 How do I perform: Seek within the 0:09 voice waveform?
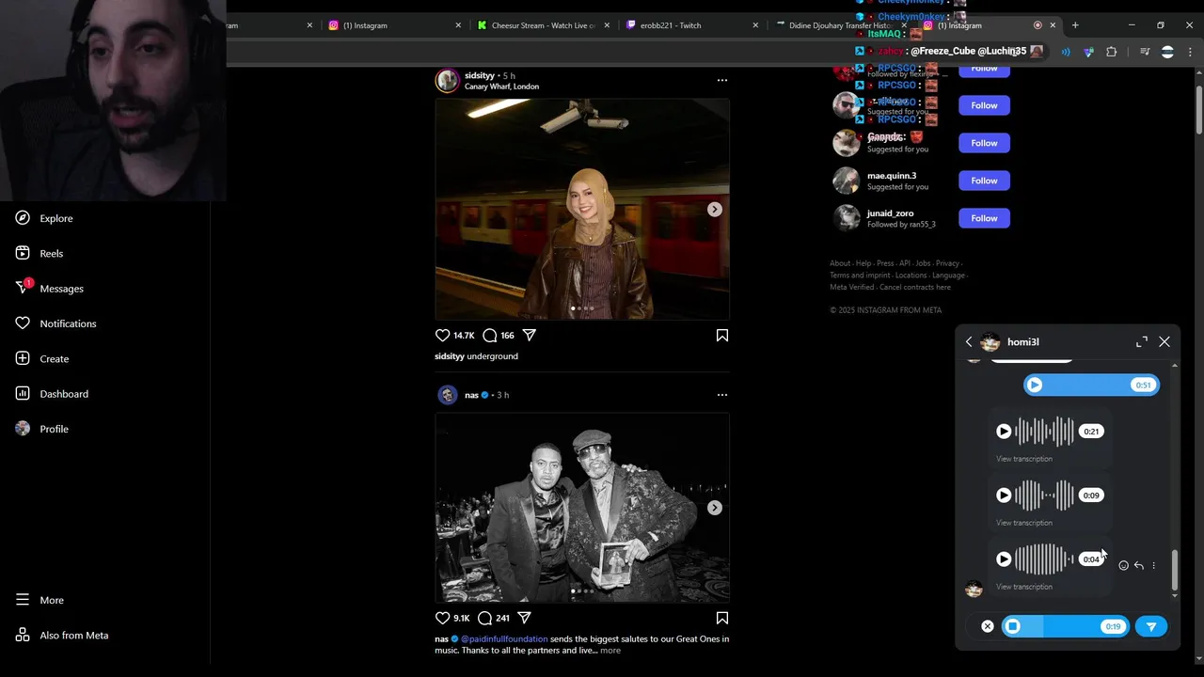pyautogui.click(x=1045, y=496)
